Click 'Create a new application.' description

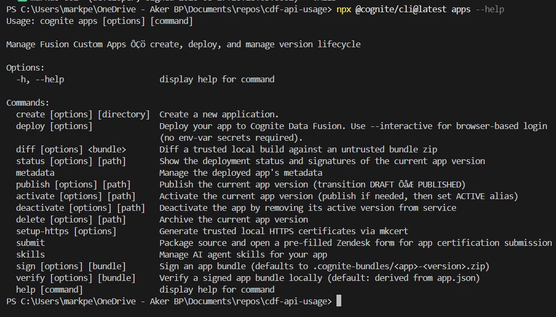(x=219, y=115)
